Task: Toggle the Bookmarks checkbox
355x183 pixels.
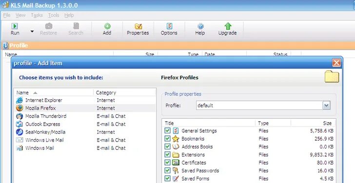Action: point(167,139)
